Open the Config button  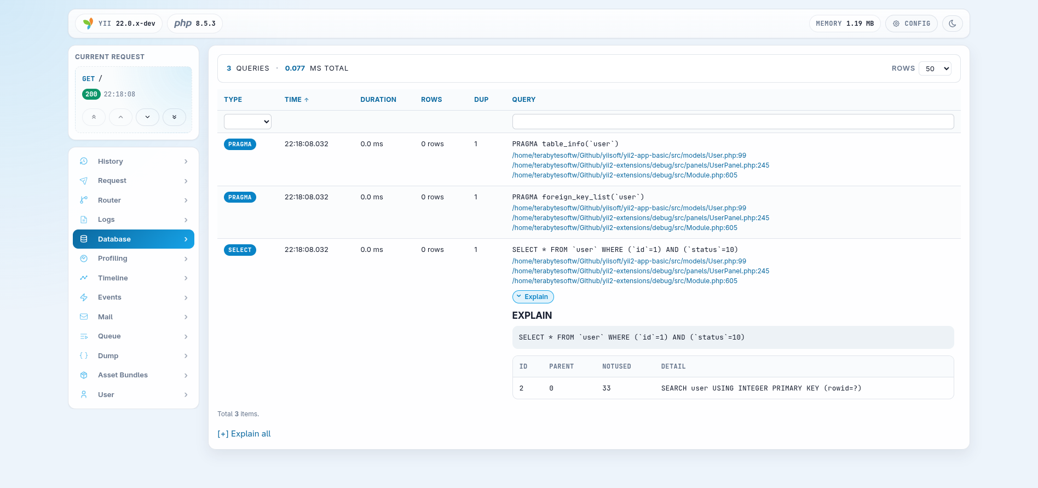pos(912,24)
